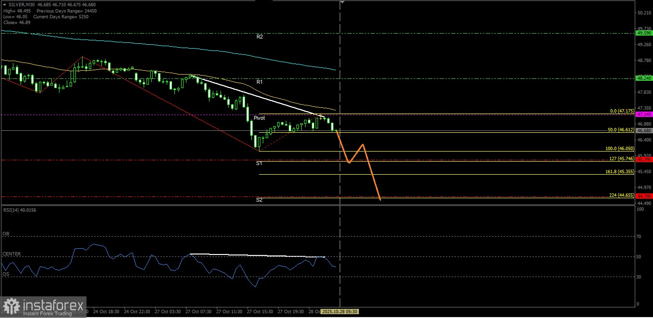Click the 49.260 price axis value

[x=644, y=45]
